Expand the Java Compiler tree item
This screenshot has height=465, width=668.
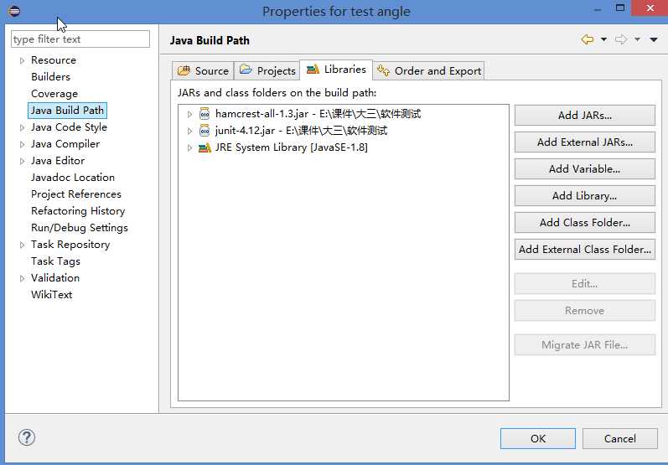(23, 144)
